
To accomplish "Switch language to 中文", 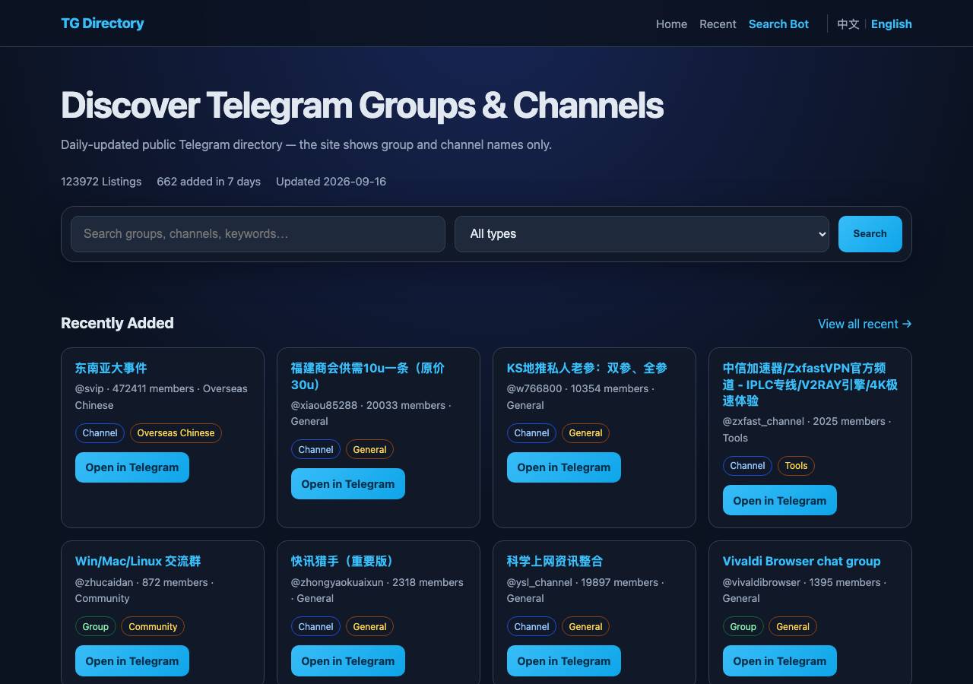I will point(848,24).
